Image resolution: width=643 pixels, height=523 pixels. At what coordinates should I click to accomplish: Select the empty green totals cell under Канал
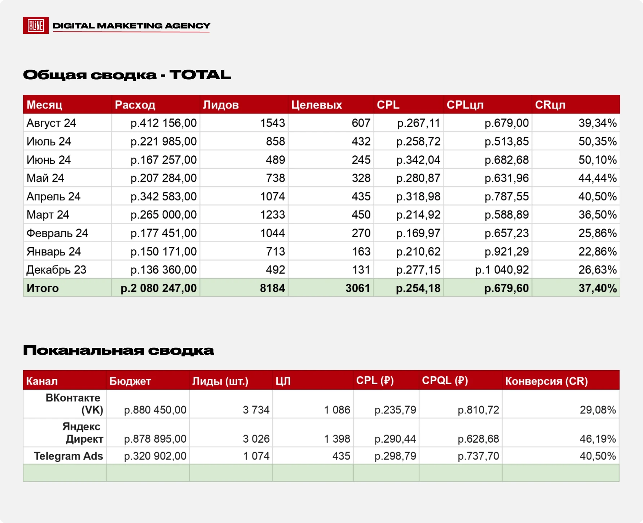point(65,473)
